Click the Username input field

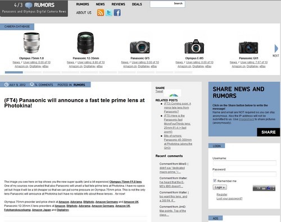click(244, 163)
